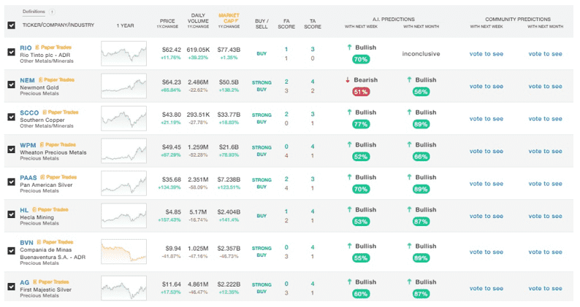
Task: Click BVN next week community vote to see
Action: (486, 252)
